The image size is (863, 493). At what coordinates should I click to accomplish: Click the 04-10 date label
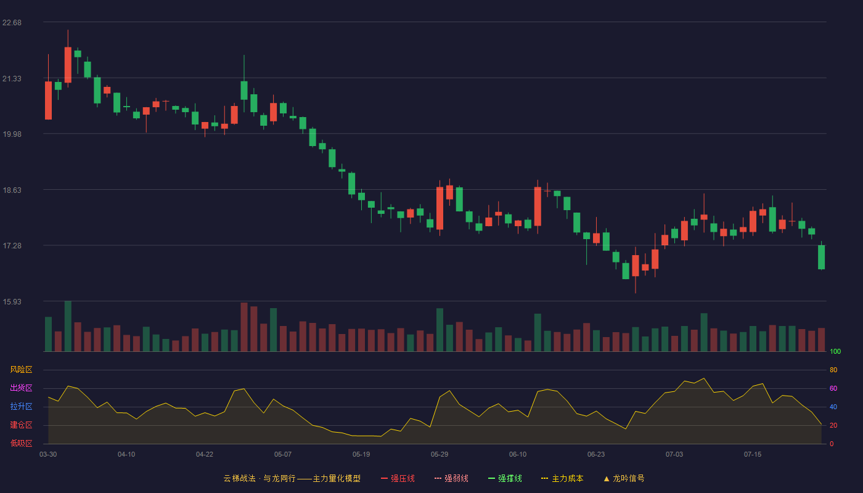[126, 454]
